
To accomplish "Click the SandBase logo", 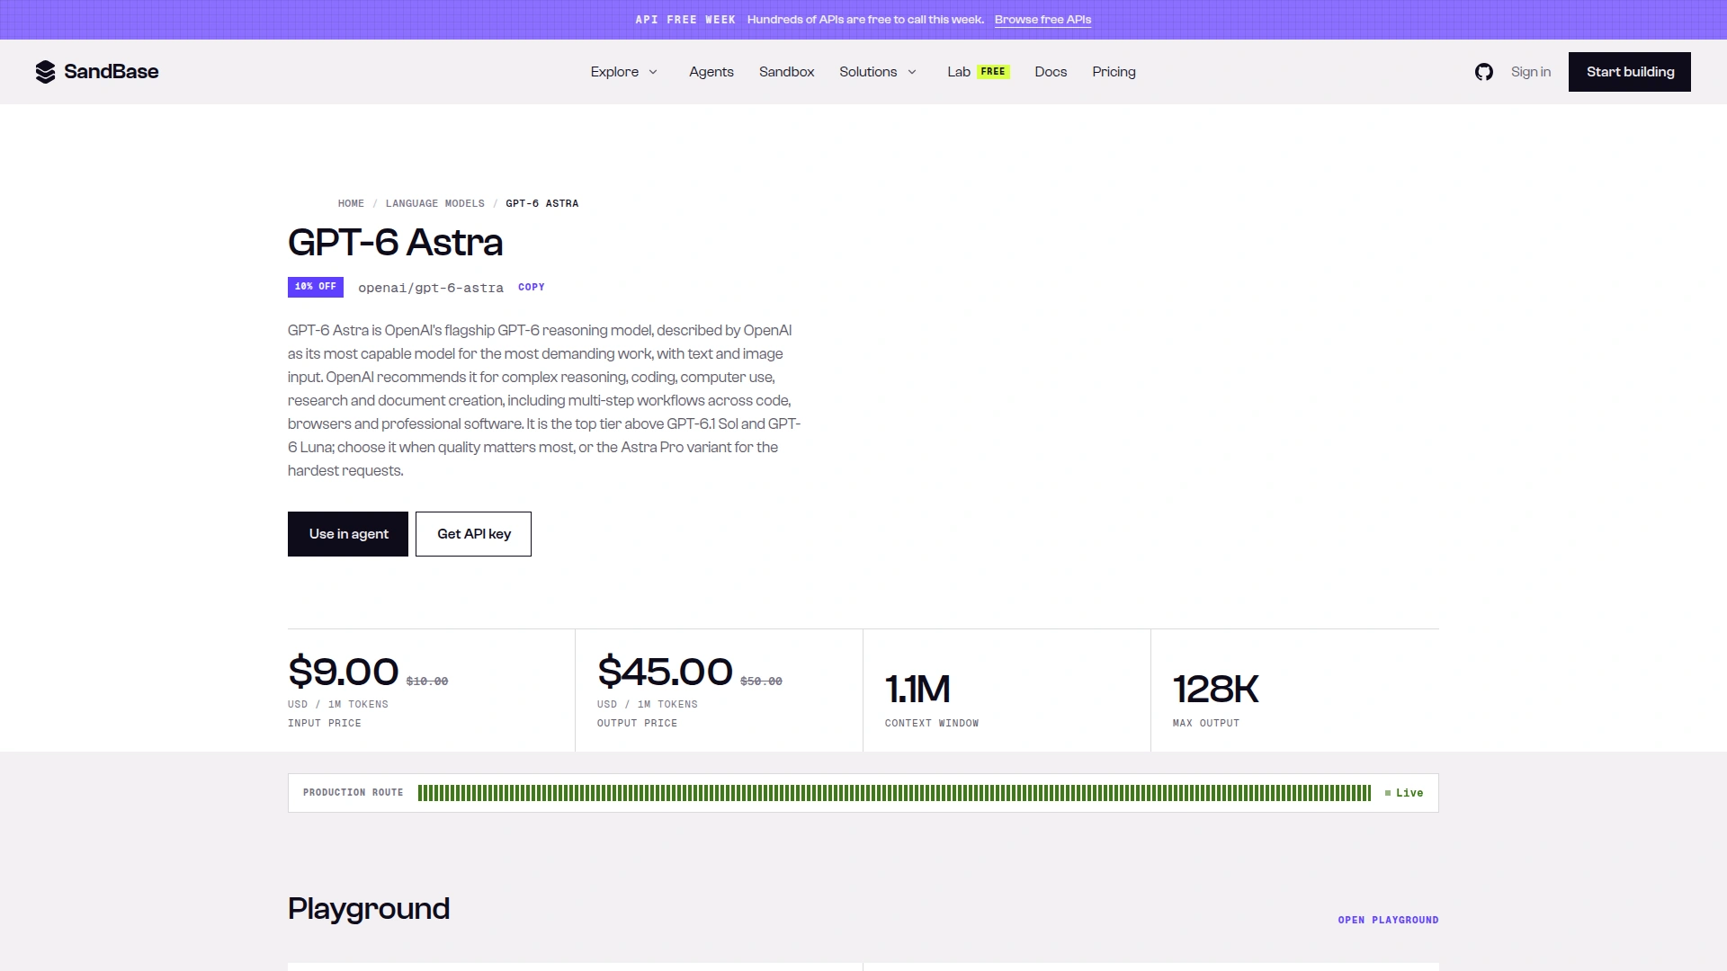I will click(97, 72).
